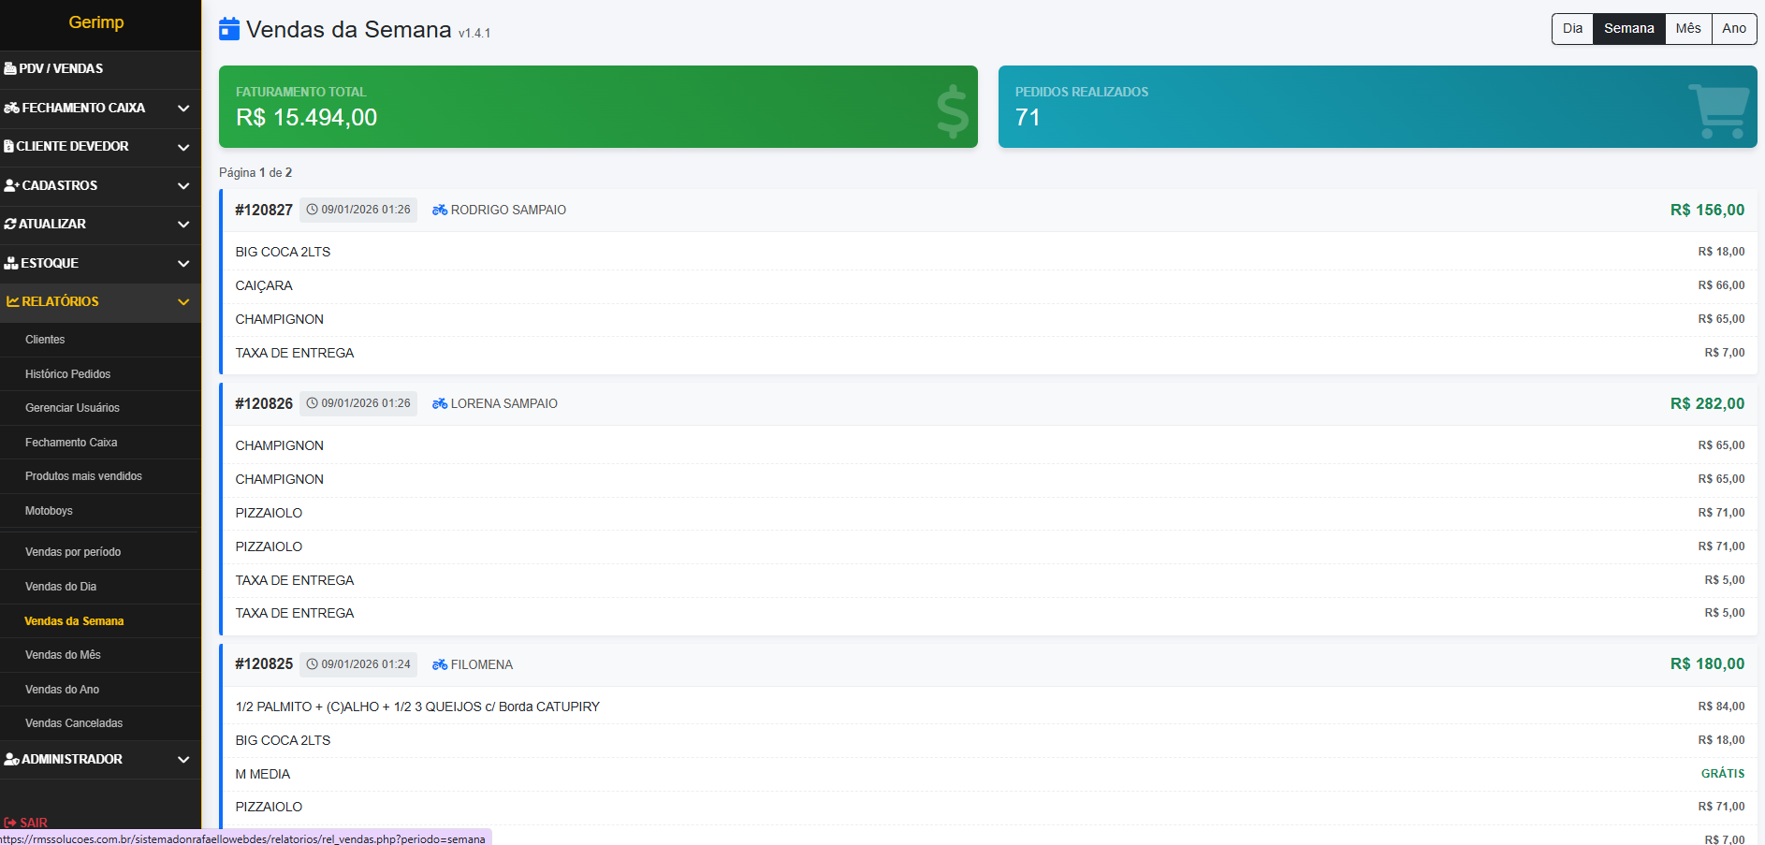This screenshot has height=845, width=1765.
Task: Open Vendas por período report
Action: coord(100,552)
